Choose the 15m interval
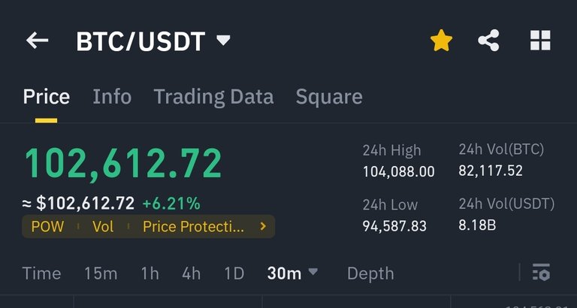Viewport: 577px width, 308px height. click(101, 273)
